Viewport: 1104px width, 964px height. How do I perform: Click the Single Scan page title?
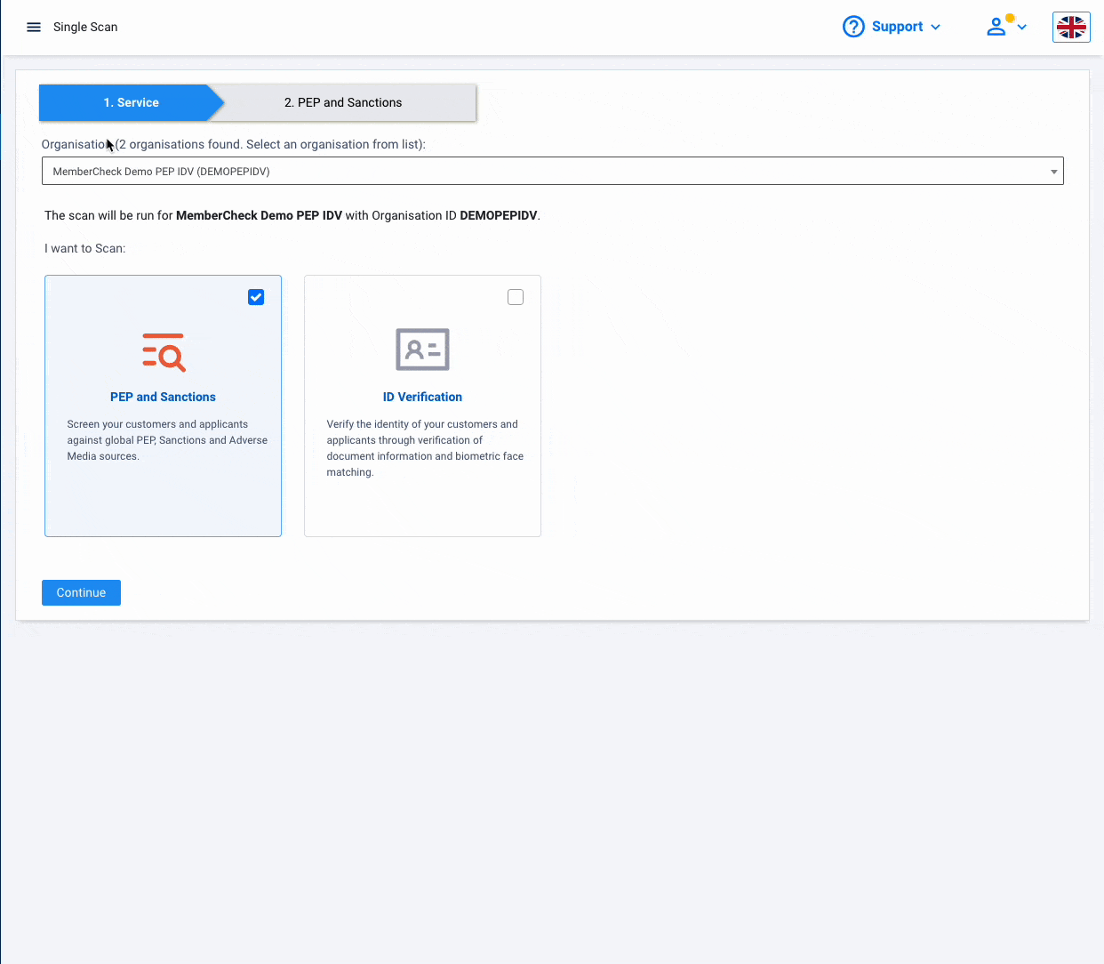click(x=85, y=27)
